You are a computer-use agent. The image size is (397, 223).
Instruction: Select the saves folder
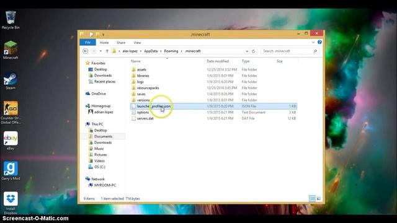pyautogui.click(x=141, y=94)
